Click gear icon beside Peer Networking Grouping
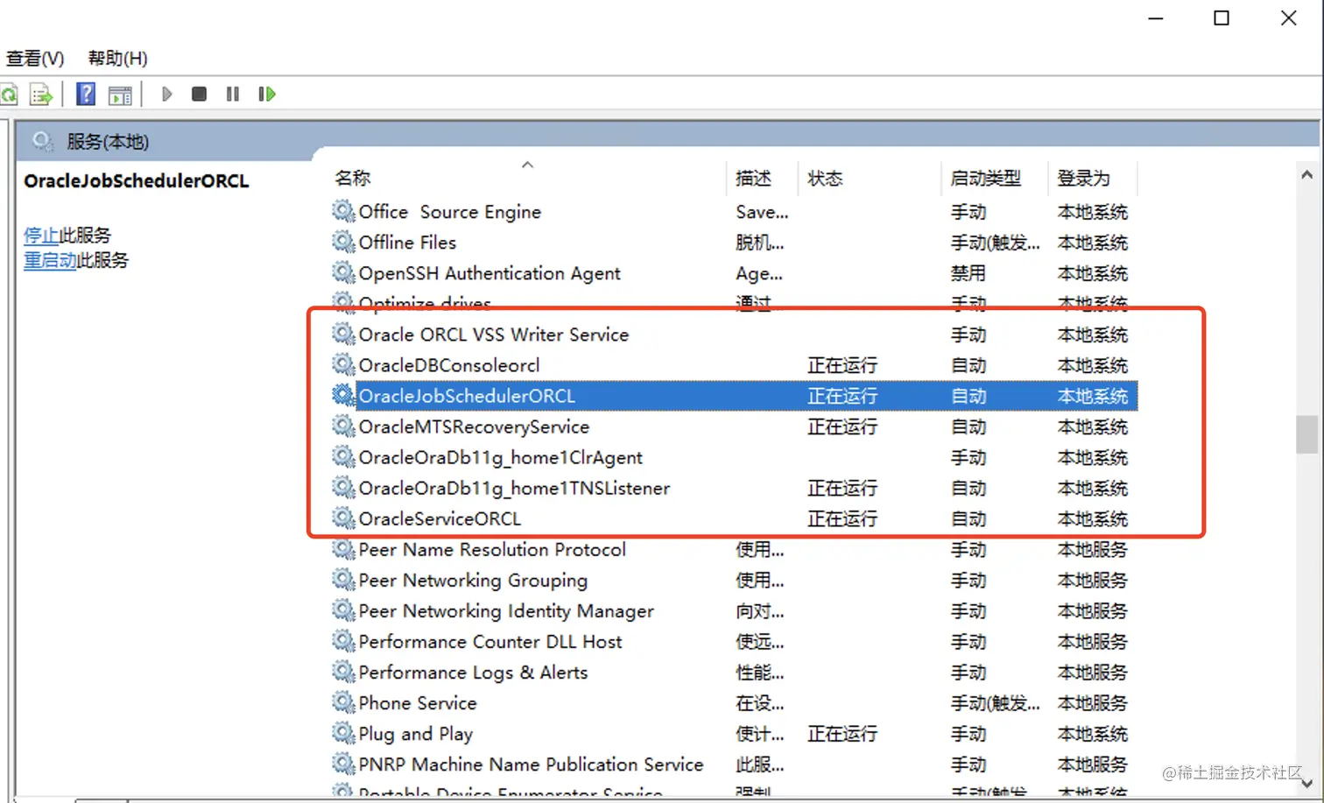The image size is (1324, 803). tap(343, 580)
